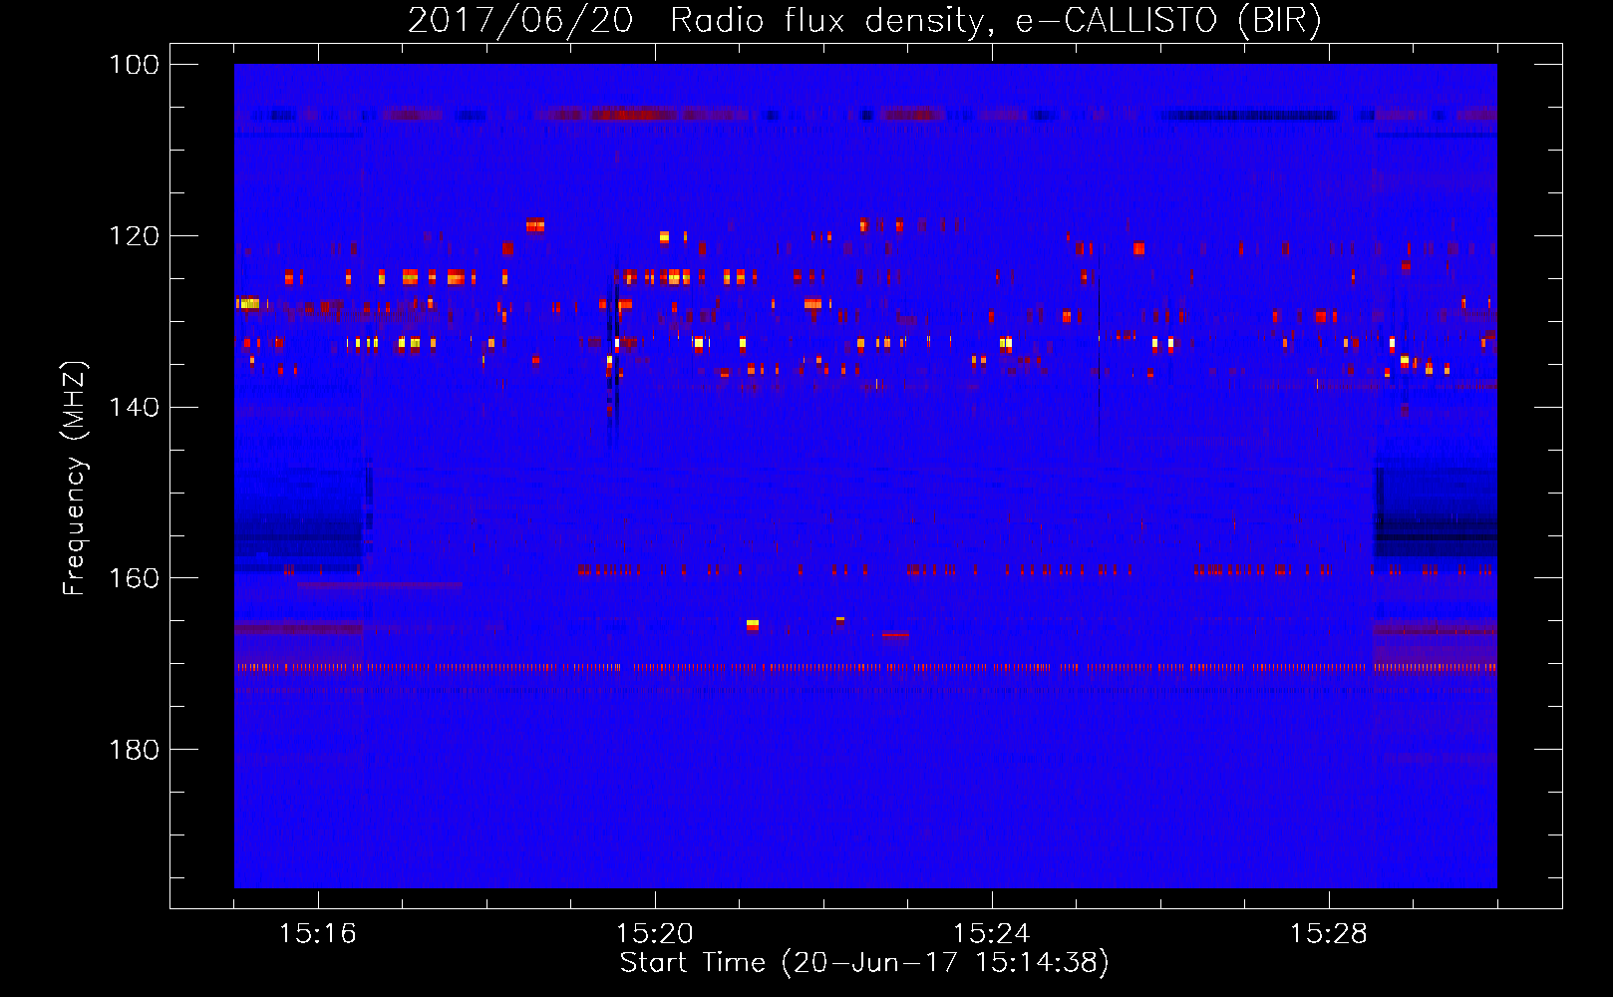Select the 140 frequency tick label

coord(135,407)
